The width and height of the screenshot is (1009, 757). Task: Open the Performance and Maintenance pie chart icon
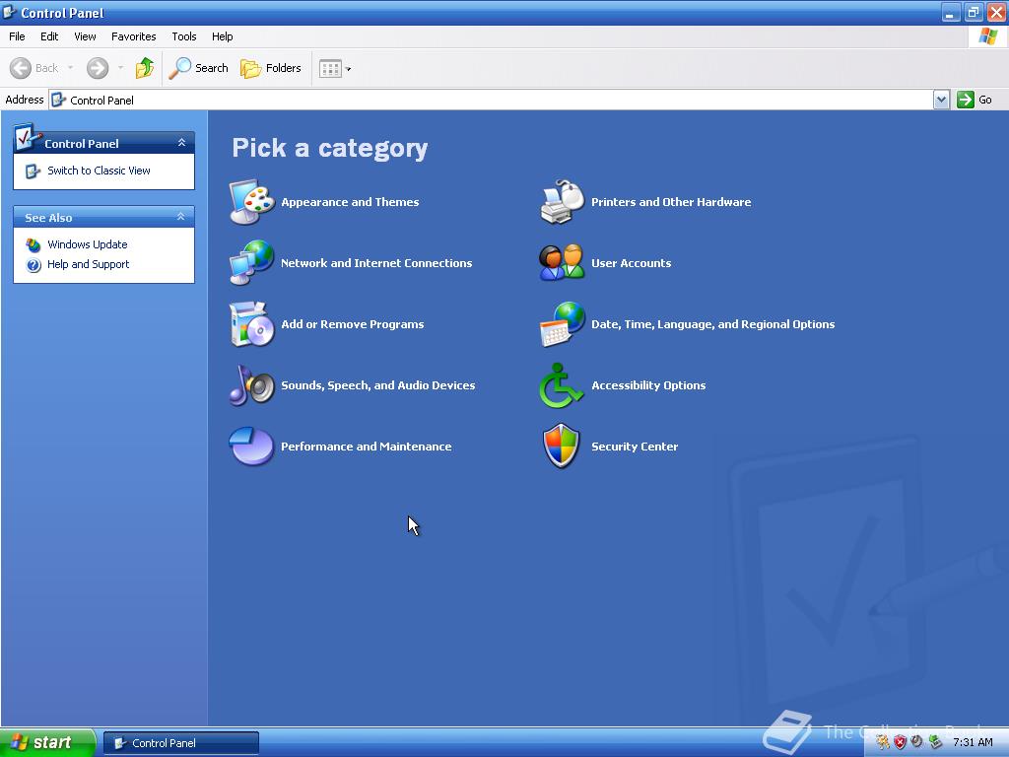coord(252,447)
